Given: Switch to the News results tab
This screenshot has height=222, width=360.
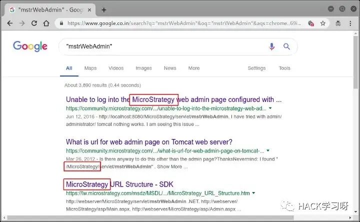Looking at the screenshot, I should pyautogui.click(x=170, y=68).
